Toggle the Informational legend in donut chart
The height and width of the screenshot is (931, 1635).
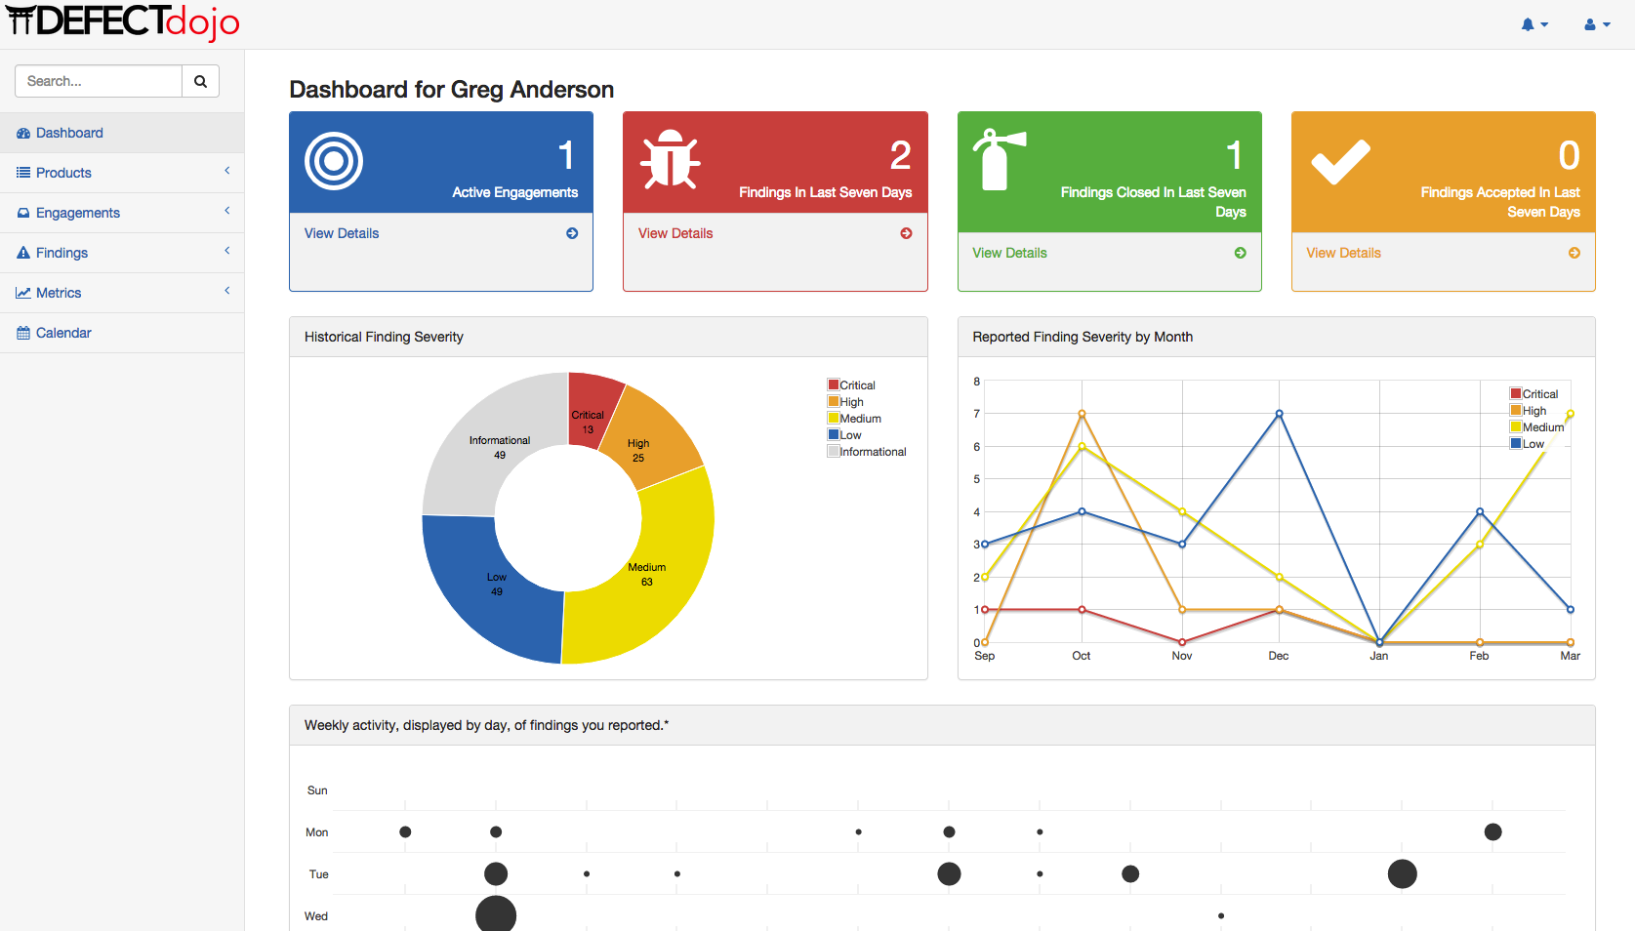[866, 451]
